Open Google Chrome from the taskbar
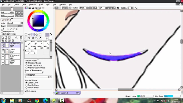The image size is (183, 103). tap(37, 100)
